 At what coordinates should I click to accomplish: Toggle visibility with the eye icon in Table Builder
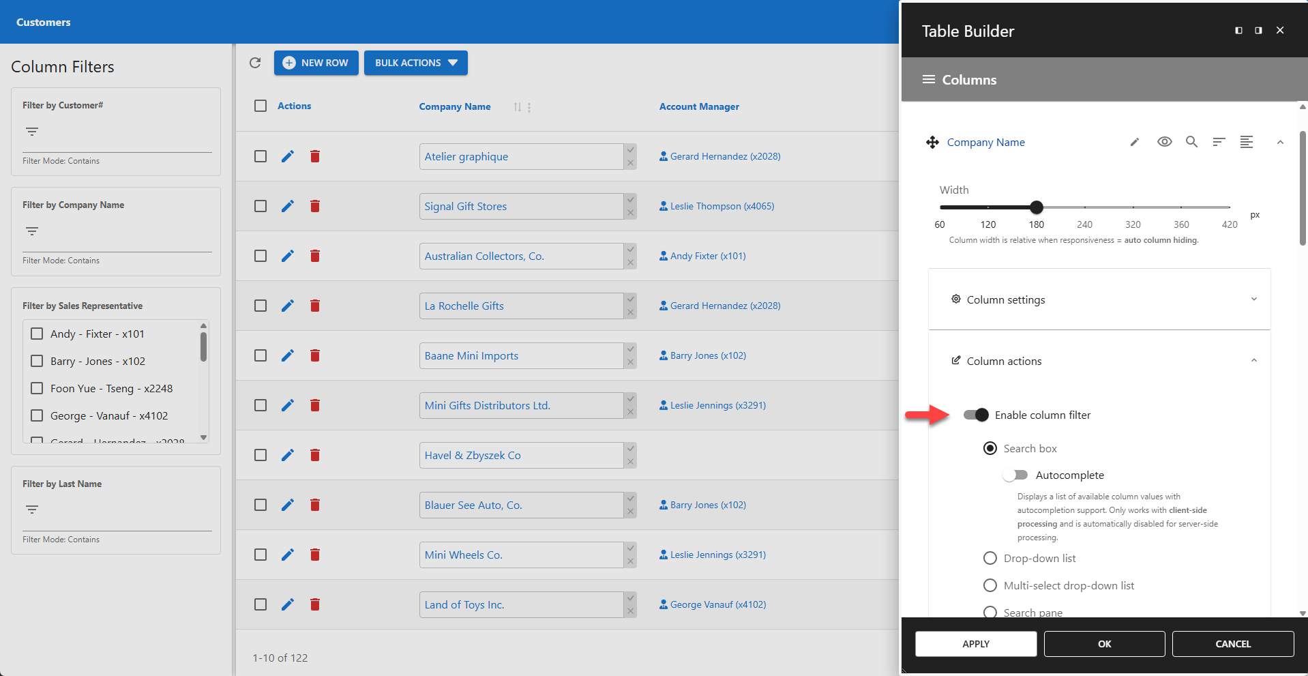click(1164, 142)
